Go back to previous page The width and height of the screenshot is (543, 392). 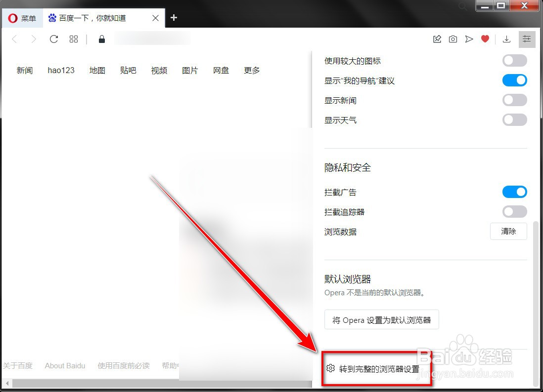(x=14, y=39)
